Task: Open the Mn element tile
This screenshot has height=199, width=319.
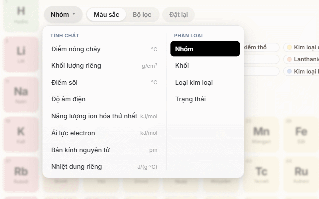Action: pos(261,134)
